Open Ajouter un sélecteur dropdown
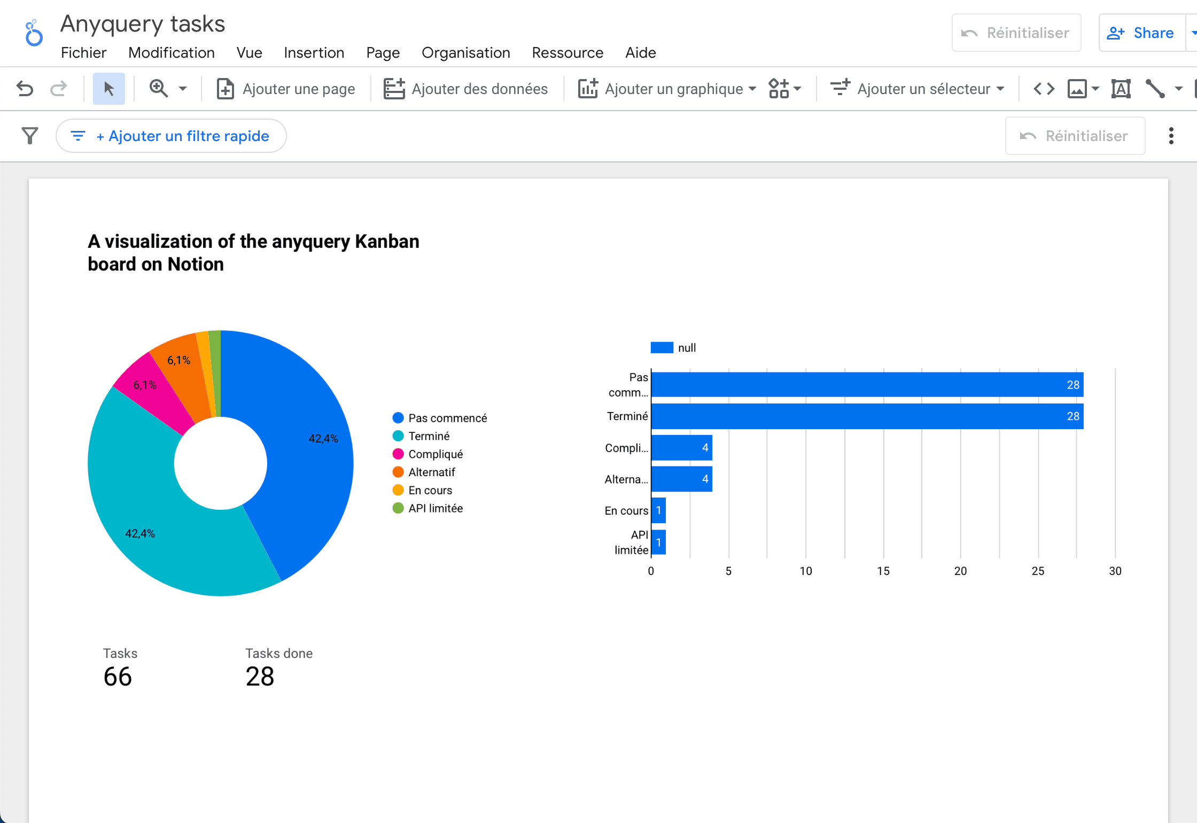The height and width of the screenshot is (823, 1197). 917,89
